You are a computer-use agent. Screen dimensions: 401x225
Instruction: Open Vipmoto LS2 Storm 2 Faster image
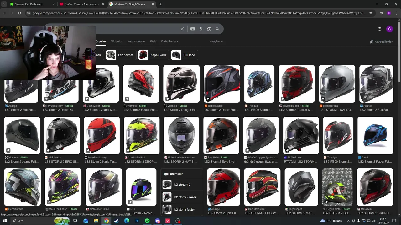141,84
